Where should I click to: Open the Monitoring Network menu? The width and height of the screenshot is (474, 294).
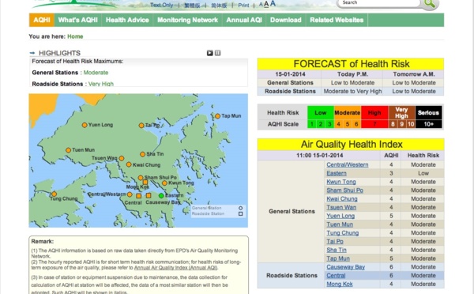[187, 20]
